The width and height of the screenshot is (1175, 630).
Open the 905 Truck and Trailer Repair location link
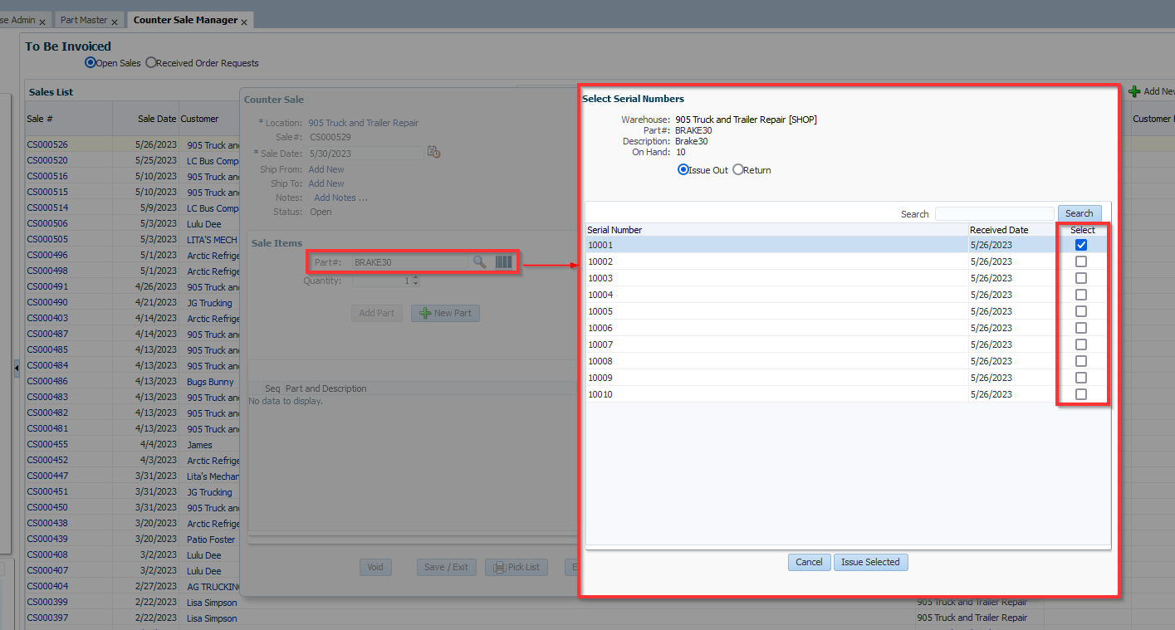coord(363,123)
